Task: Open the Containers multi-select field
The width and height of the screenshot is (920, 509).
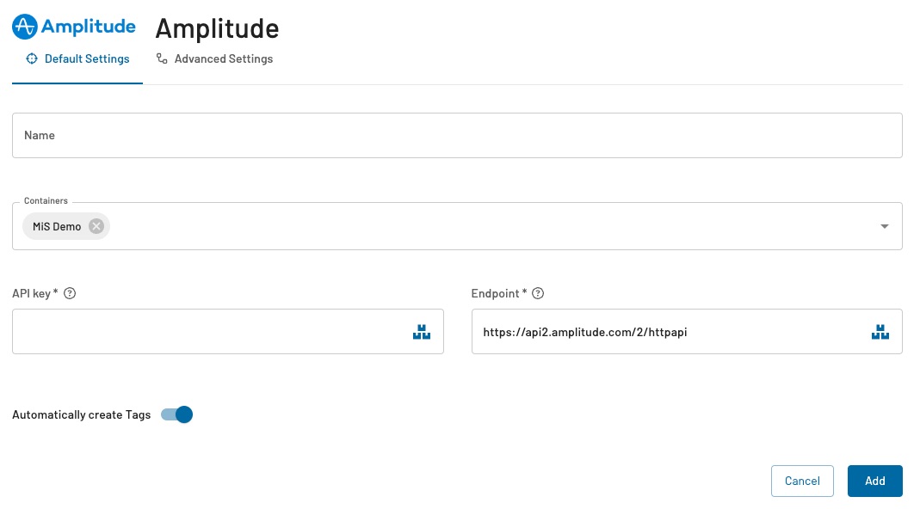Action: (x=457, y=226)
